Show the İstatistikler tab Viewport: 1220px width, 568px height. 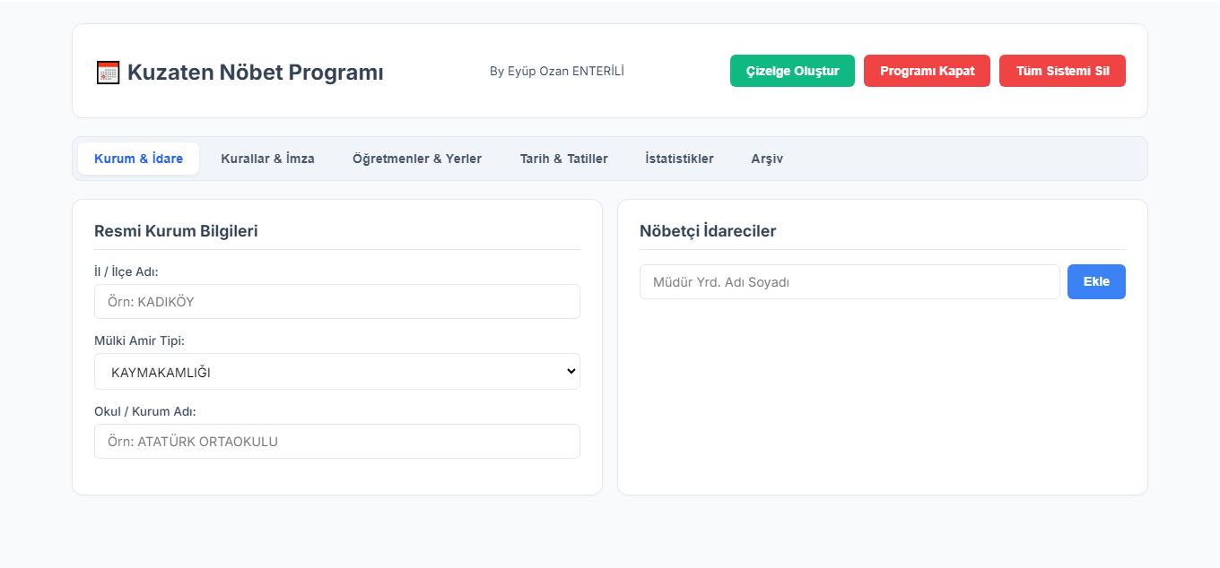click(x=679, y=159)
